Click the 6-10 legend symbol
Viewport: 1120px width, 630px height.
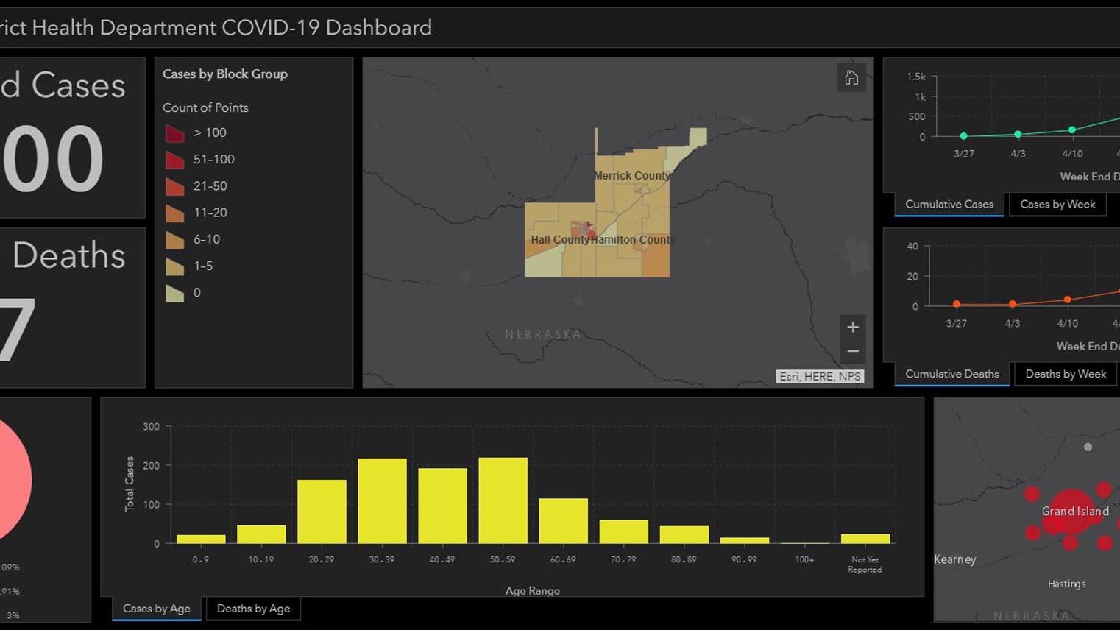174,240
